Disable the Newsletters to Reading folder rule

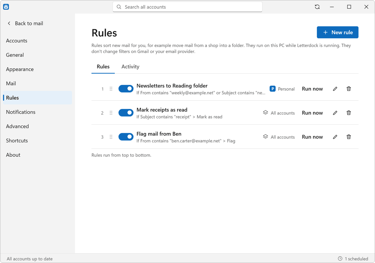126,89
